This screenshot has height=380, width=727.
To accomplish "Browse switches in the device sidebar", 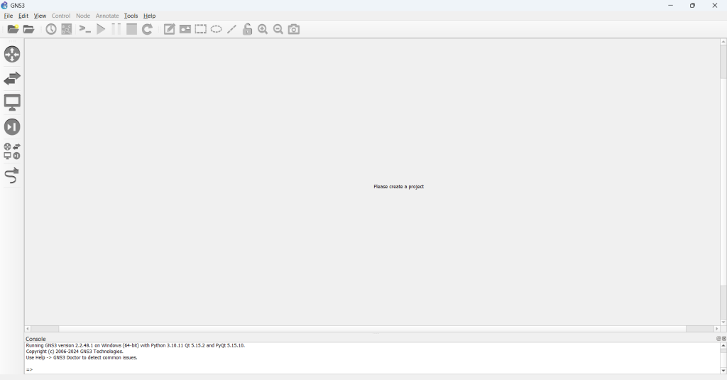I will click(12, 79).
